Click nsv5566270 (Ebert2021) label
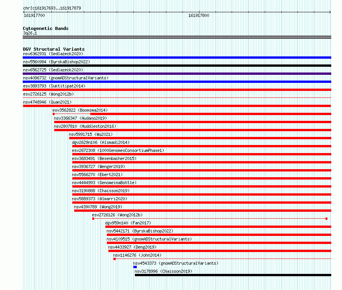The image size is (342, 290). [97, 175]
